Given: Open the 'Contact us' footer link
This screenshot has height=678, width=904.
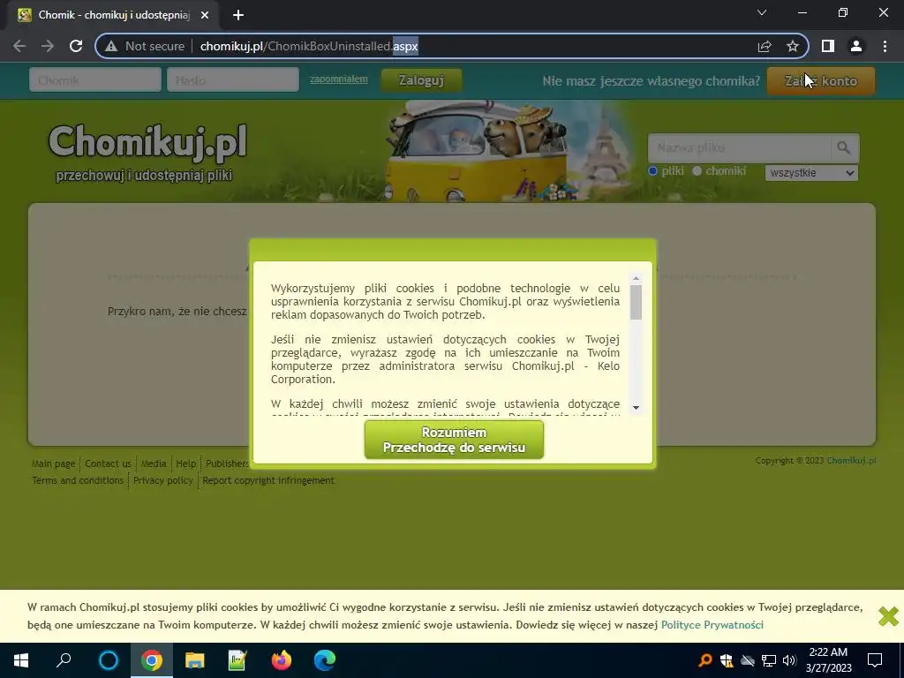Looking at the screenshot, I should point(108,463).
